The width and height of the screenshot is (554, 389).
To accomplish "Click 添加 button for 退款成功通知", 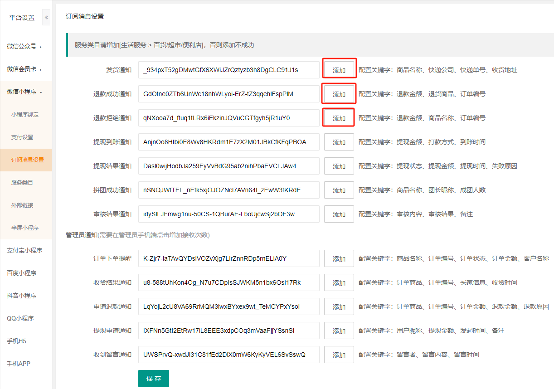I will point(339,94).
